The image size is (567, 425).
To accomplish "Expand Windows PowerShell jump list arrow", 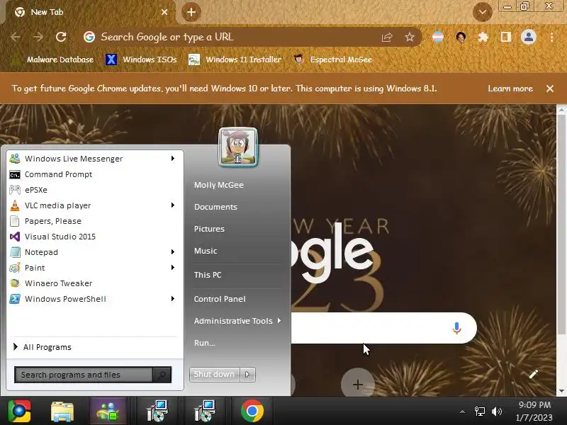I will (173, 298).
